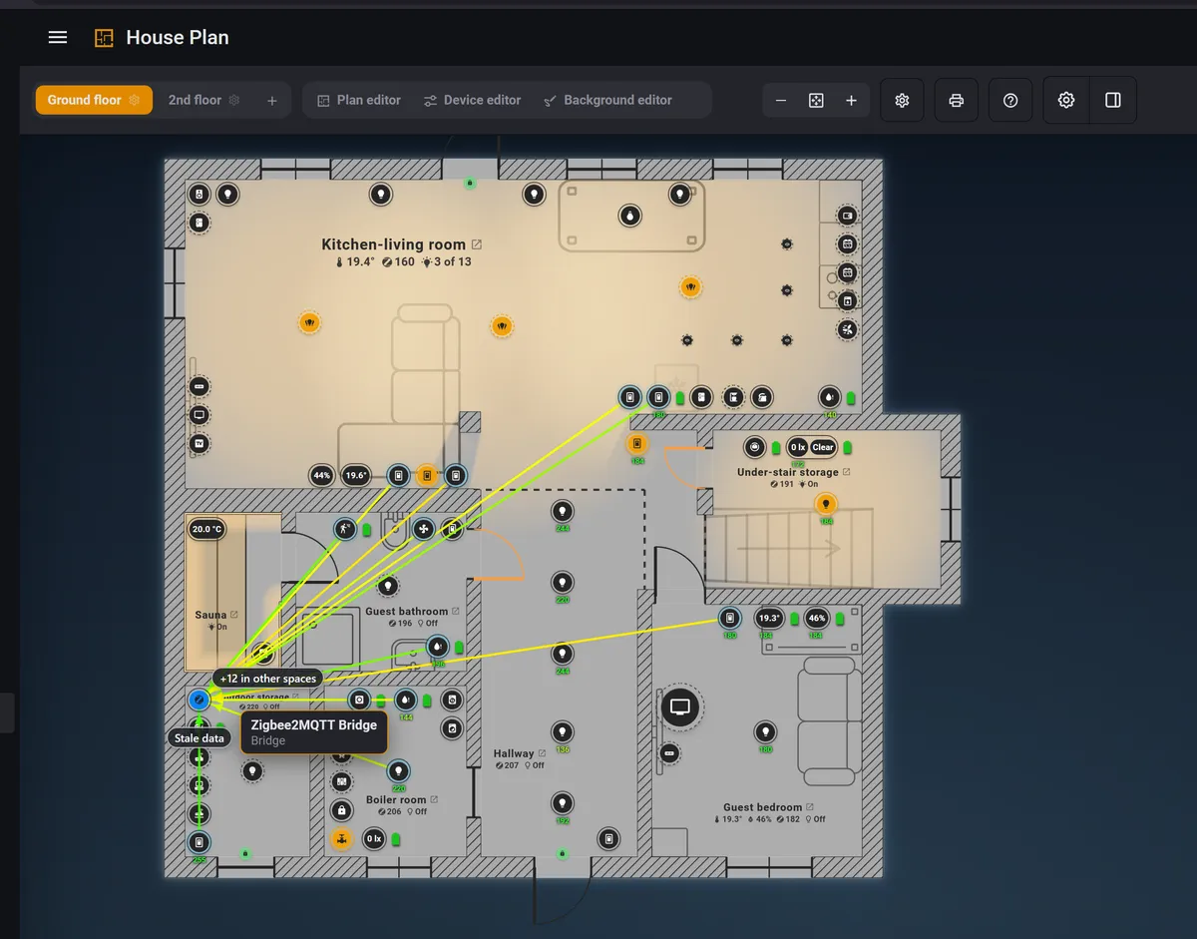1197x939 pixels.
Task: Open the Background editor
Action: tap(607, 100)
